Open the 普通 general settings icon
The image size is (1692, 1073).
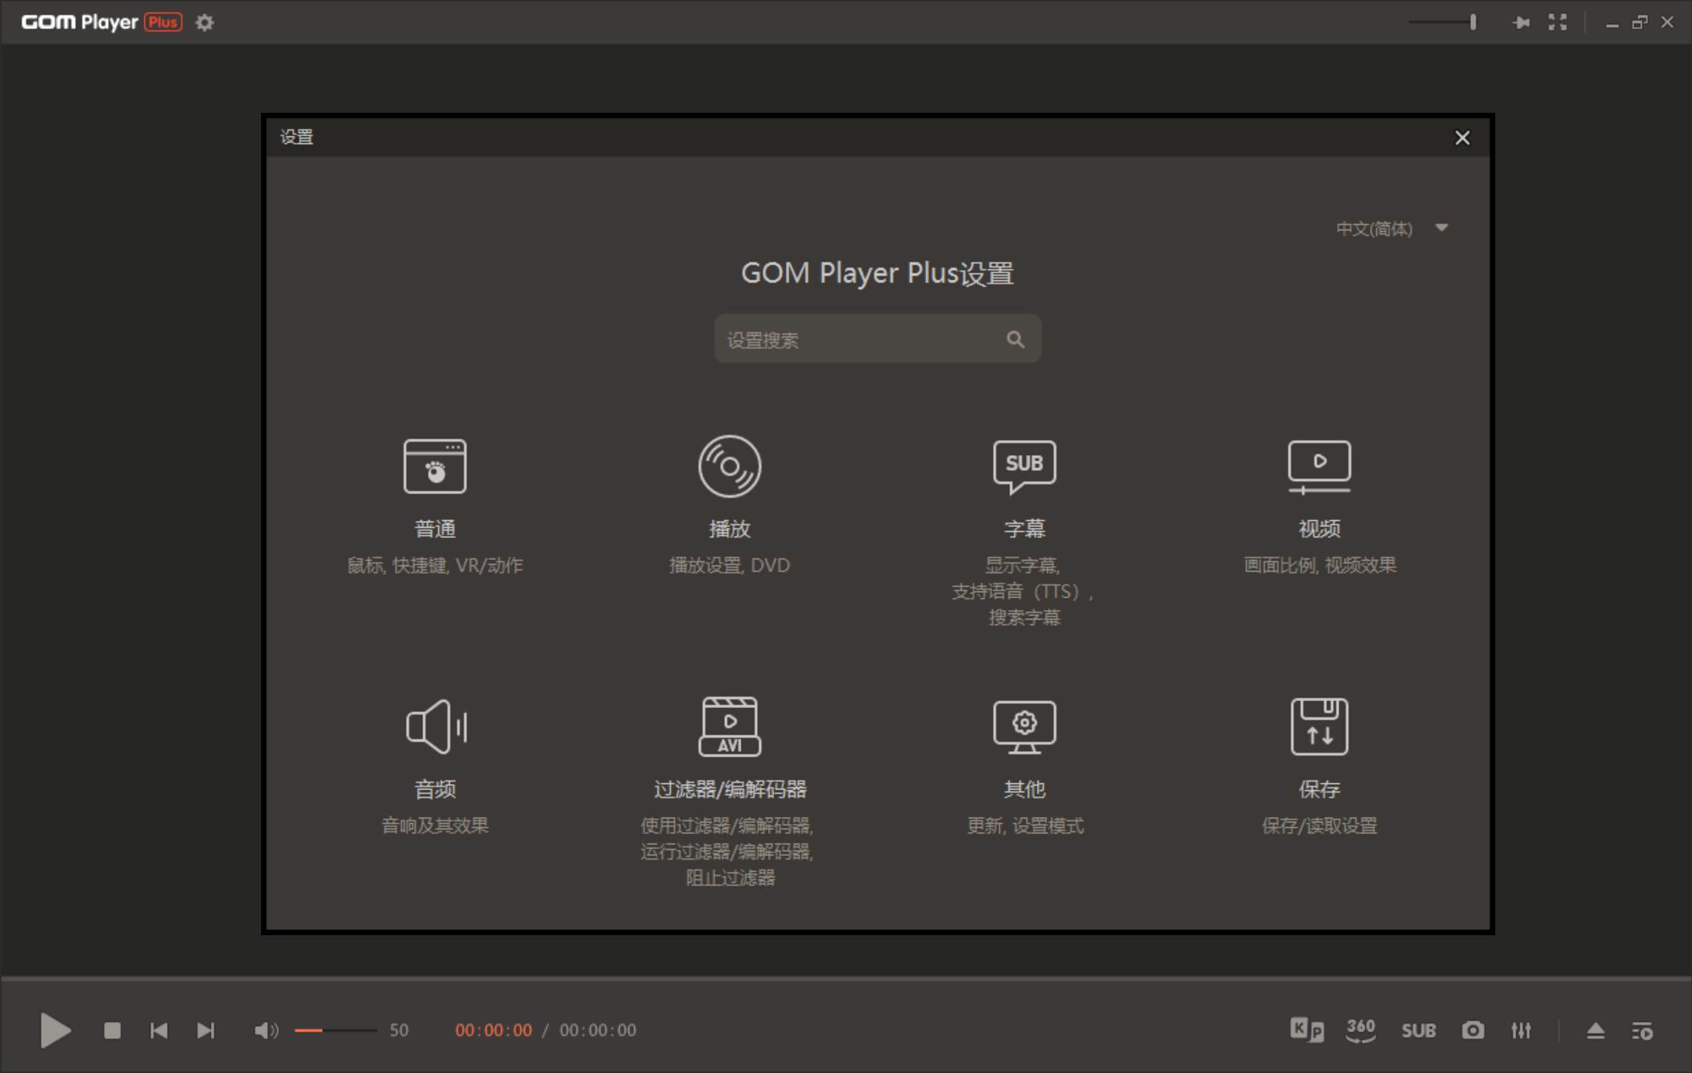coord(435,466)
